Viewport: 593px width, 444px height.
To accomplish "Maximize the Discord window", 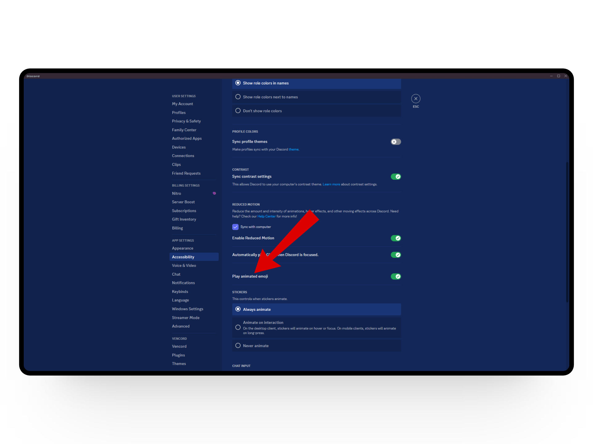I will pyautogui.click(x=558, y=76).
